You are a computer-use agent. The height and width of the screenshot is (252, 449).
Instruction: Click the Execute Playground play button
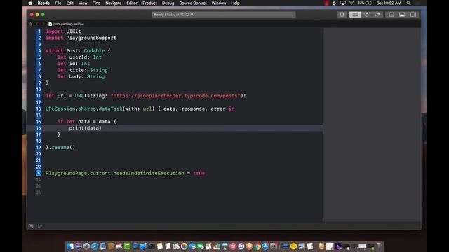[40, 226]
